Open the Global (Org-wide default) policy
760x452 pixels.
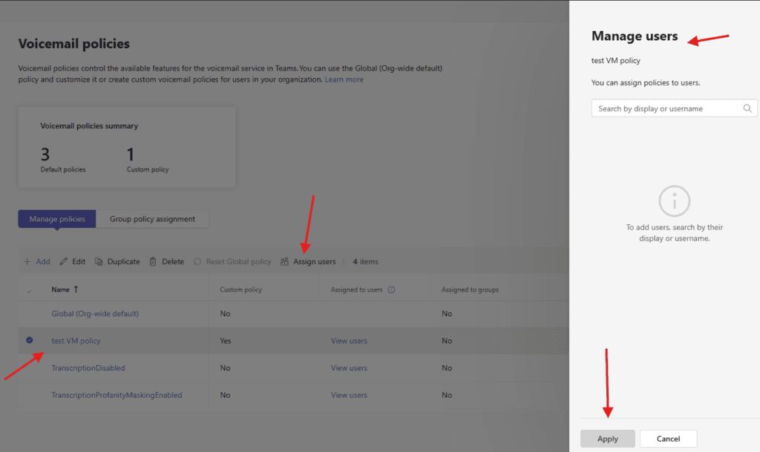95,314
